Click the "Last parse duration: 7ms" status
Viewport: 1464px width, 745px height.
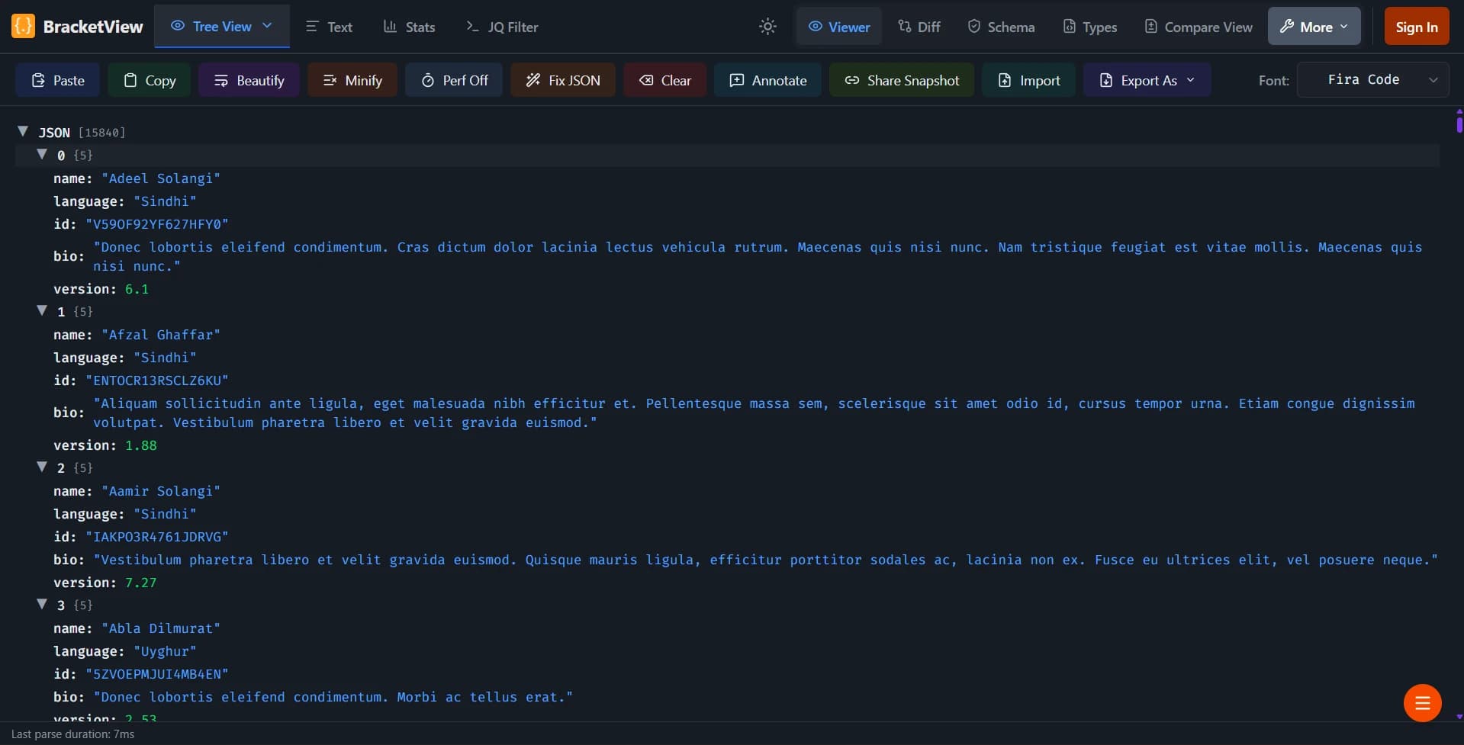tap(72, 734)
